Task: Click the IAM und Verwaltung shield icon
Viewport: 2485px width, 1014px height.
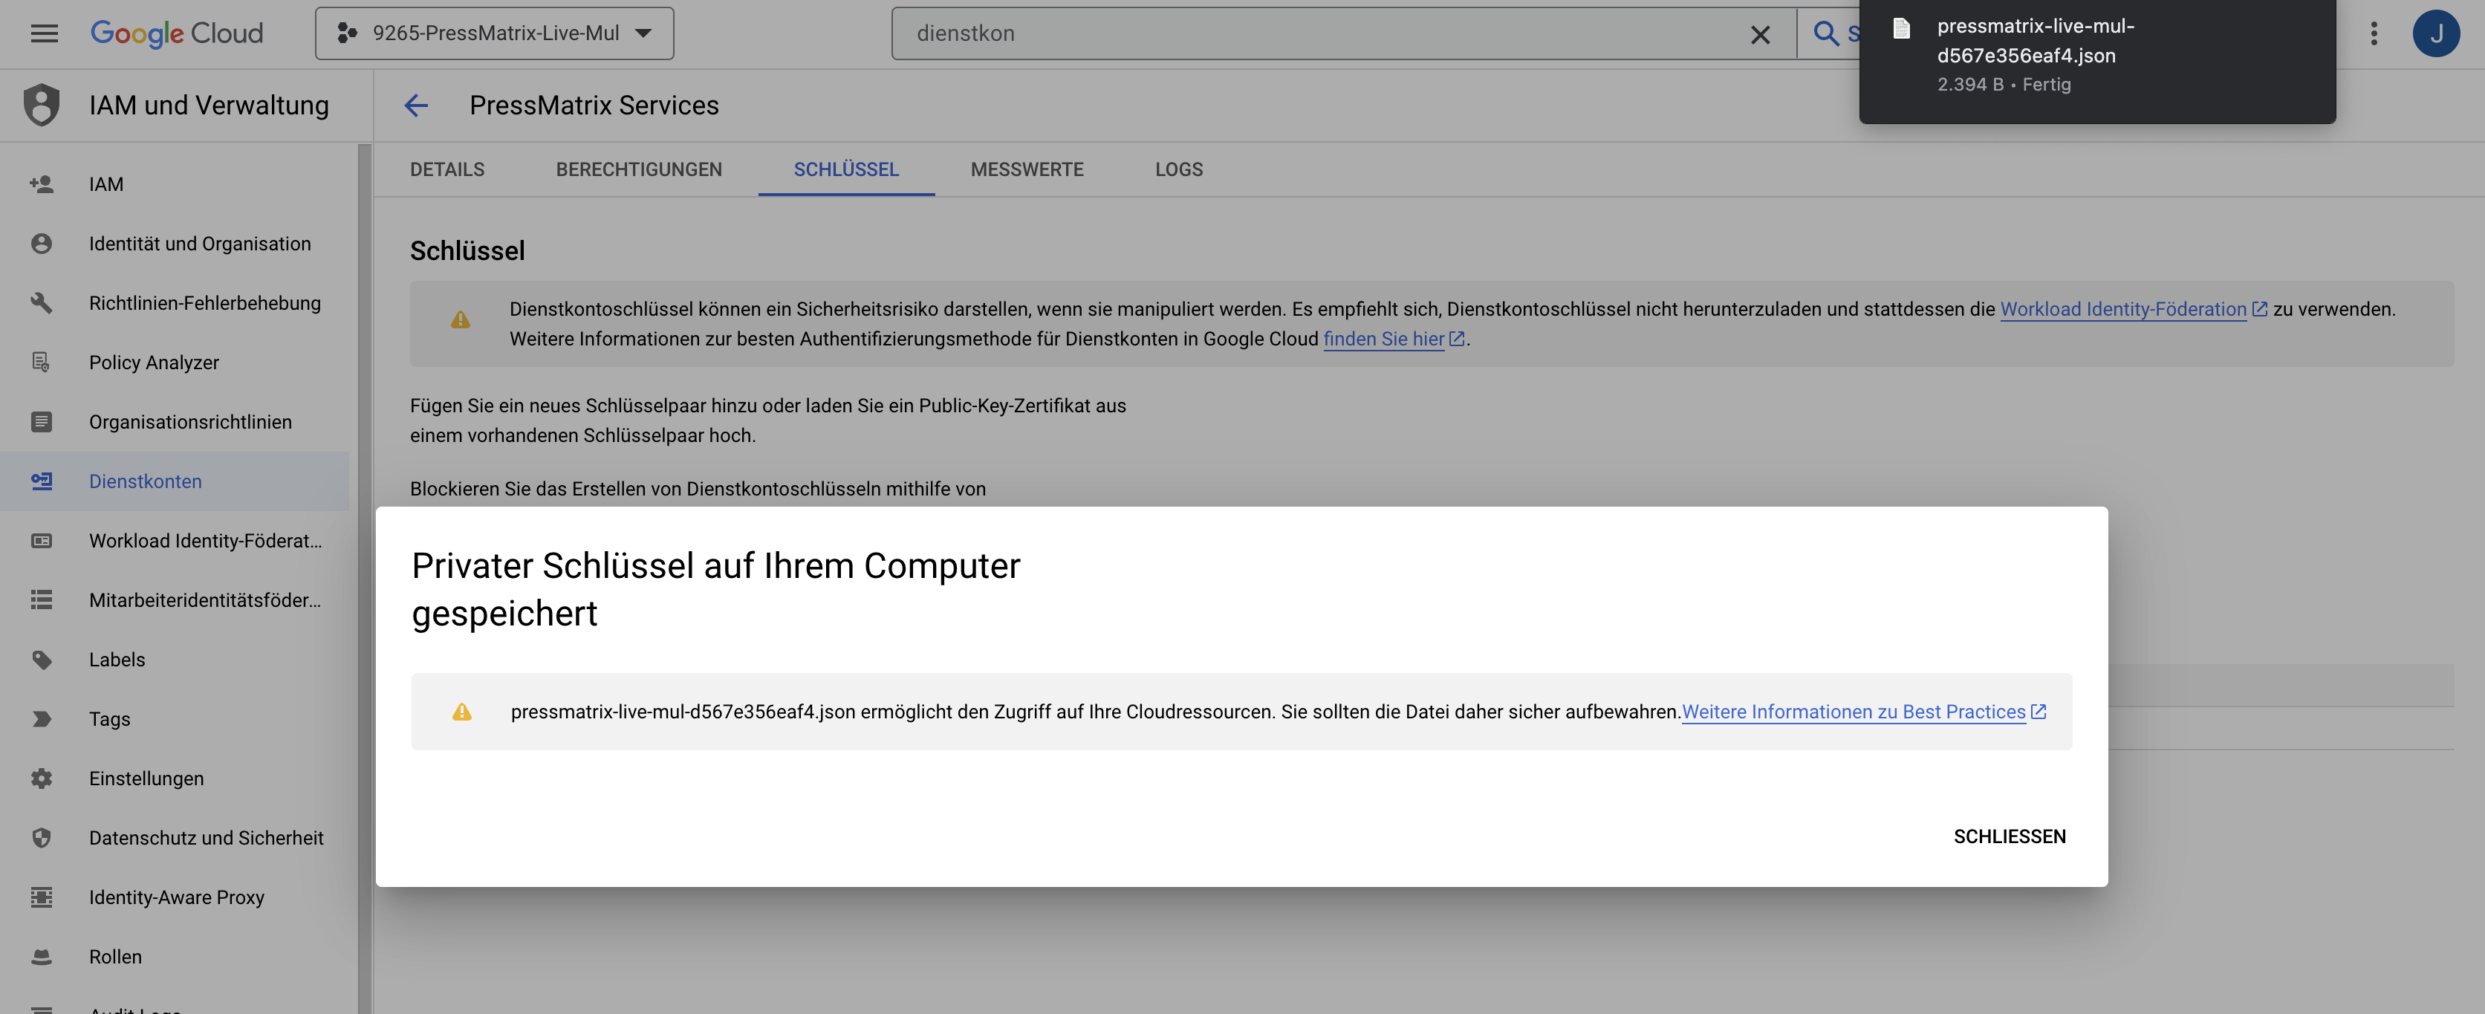Action: [42, 105]
